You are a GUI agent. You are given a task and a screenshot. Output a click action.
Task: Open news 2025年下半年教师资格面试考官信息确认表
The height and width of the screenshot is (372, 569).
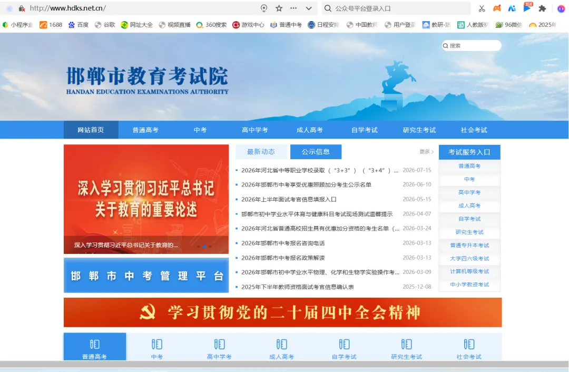(298, 287)
